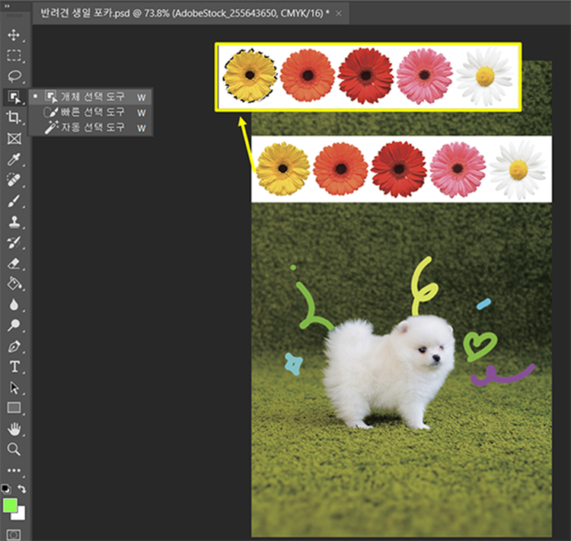Select the Clone Stamp tool

[14, 222]
